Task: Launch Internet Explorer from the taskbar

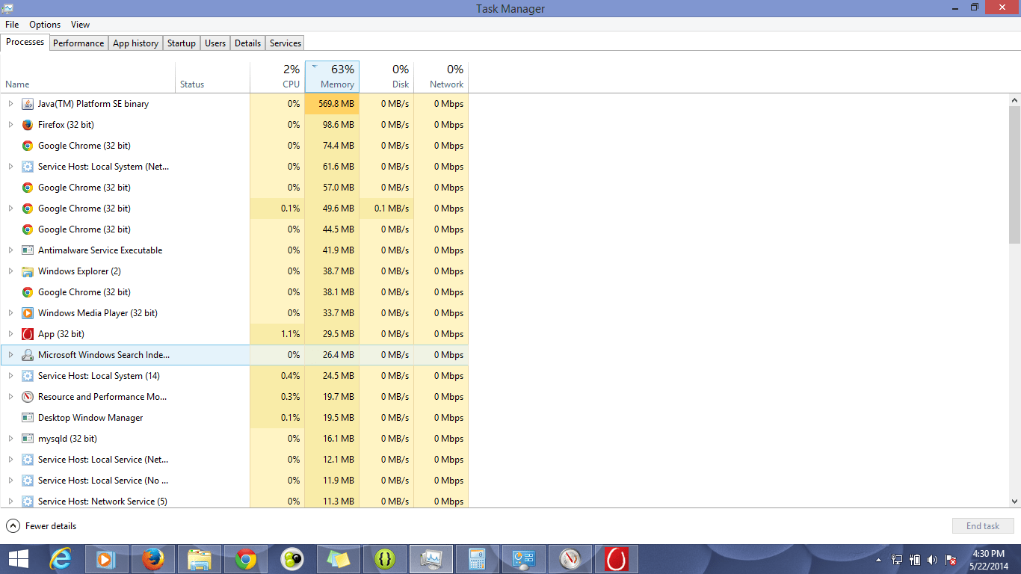Action: tap(61, 559)
